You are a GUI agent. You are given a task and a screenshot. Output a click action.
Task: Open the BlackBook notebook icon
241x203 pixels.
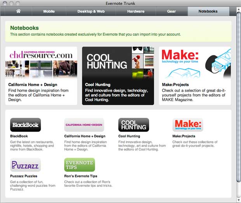[25, 125]
